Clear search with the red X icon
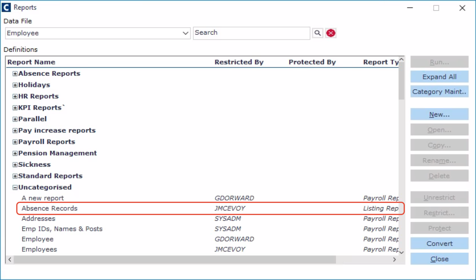Viewport: 476px width, 280px height. coord(331,33)
